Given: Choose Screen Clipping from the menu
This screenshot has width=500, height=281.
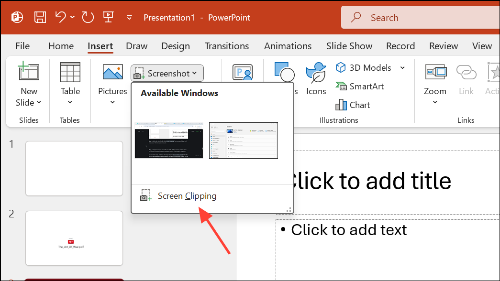Looking at the screenshot, I should pyautogui.click(x=187, y=196).
